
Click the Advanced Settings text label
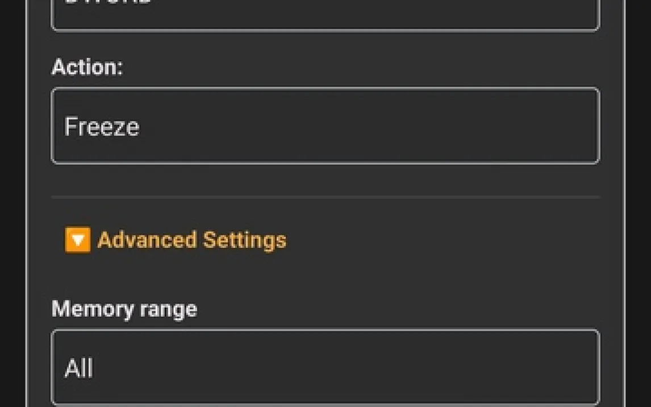click(x=192, y=240)
